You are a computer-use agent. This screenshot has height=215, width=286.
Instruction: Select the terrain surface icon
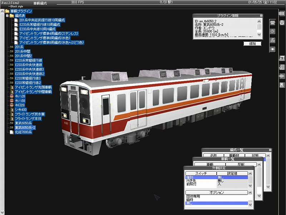pos(282,76)
